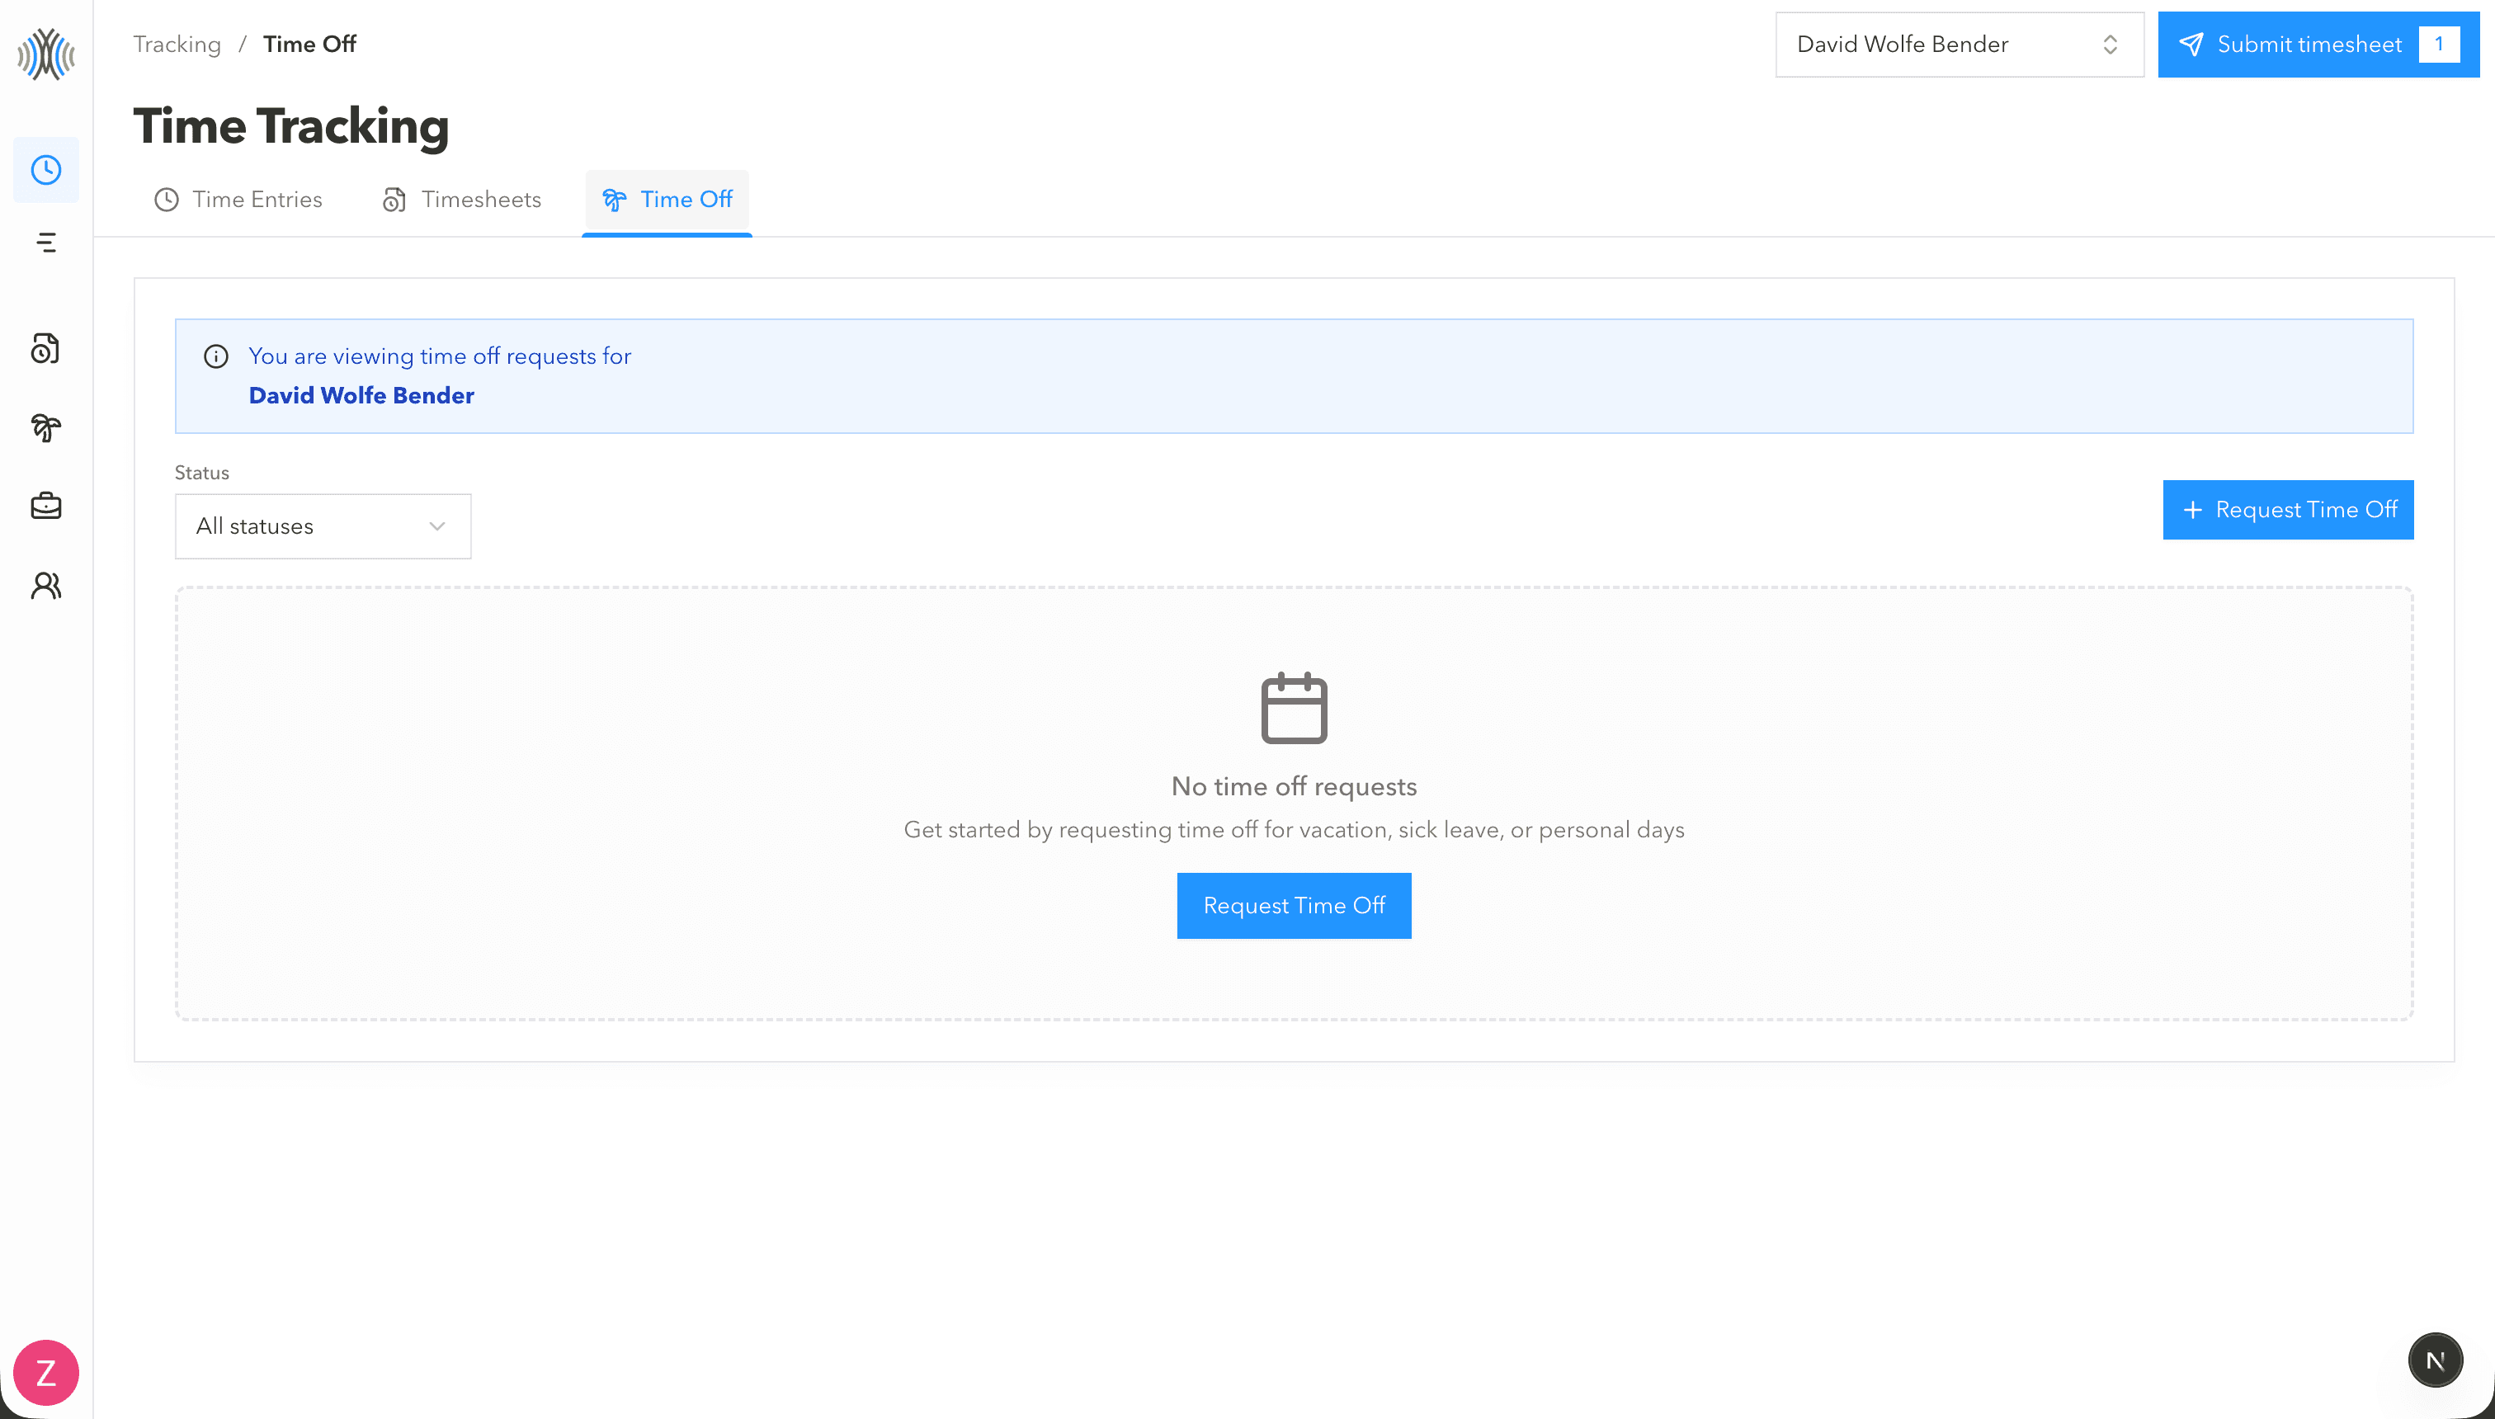Click the timesheet document icon in sidebar

[45, 348]
